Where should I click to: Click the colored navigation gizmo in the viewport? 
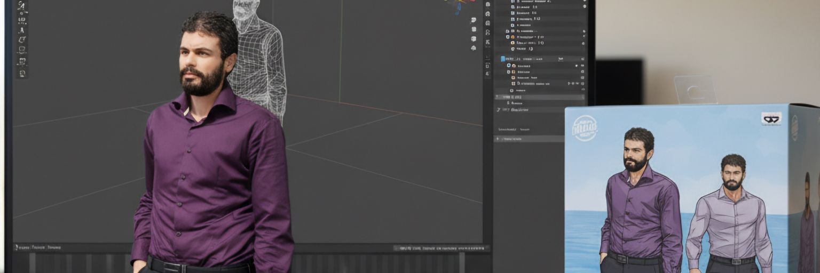[460, 5]
